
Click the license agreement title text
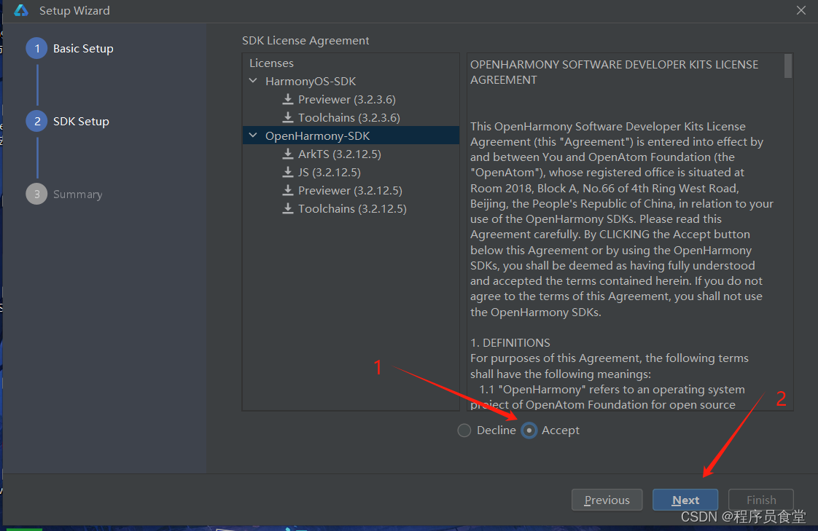(614, 72)
